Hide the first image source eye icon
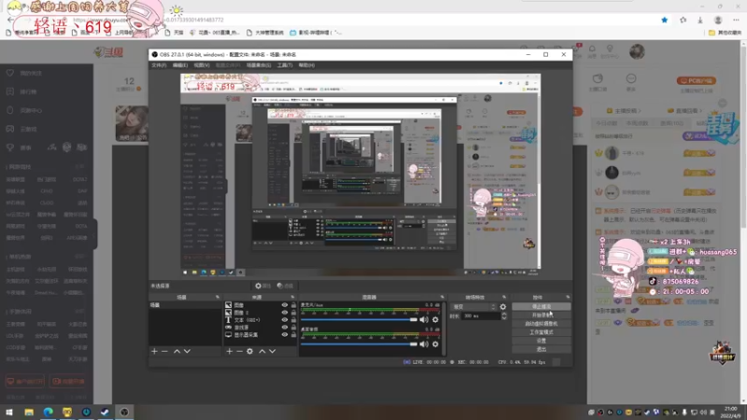 pos(285,305)
